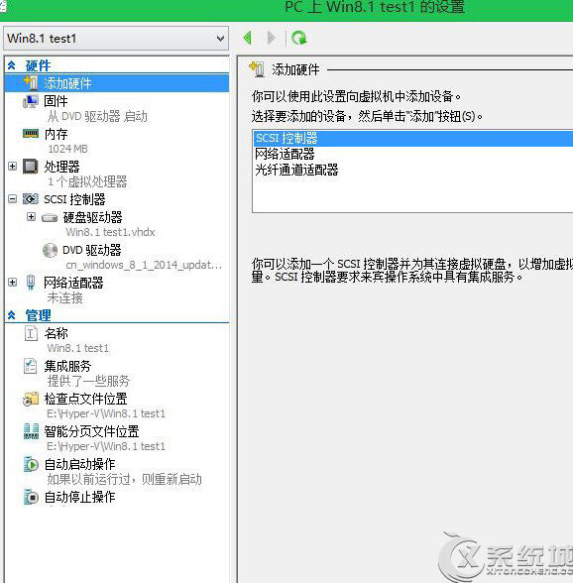Click the 自动停止操作 stop icon

(31, 497)
